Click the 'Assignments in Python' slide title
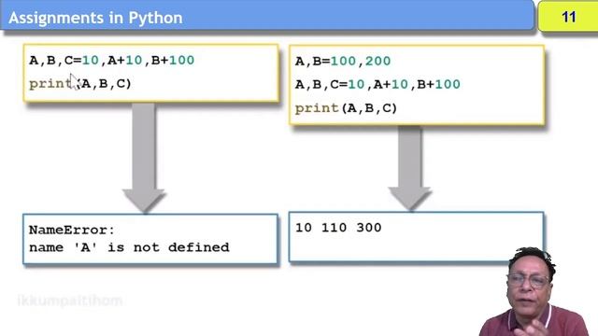Screen dimensions: 598x336 pos(95,18)
